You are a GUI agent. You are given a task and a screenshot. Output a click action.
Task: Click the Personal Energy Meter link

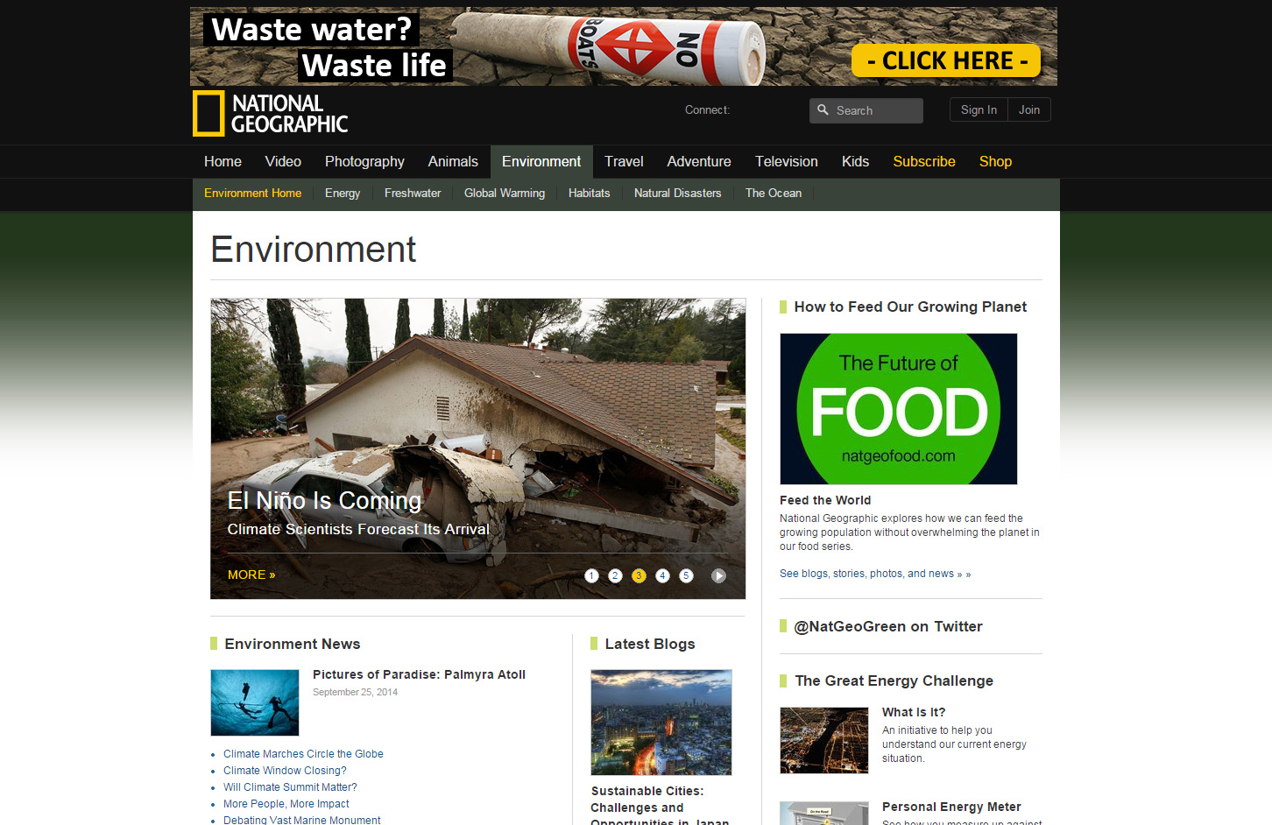[951, 807]
